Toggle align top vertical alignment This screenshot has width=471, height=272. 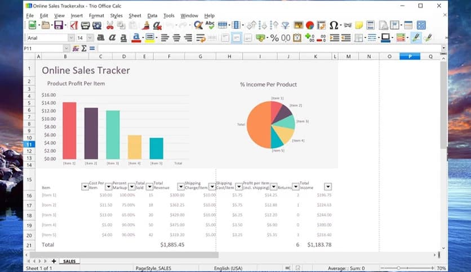click(x=225, y=38)
